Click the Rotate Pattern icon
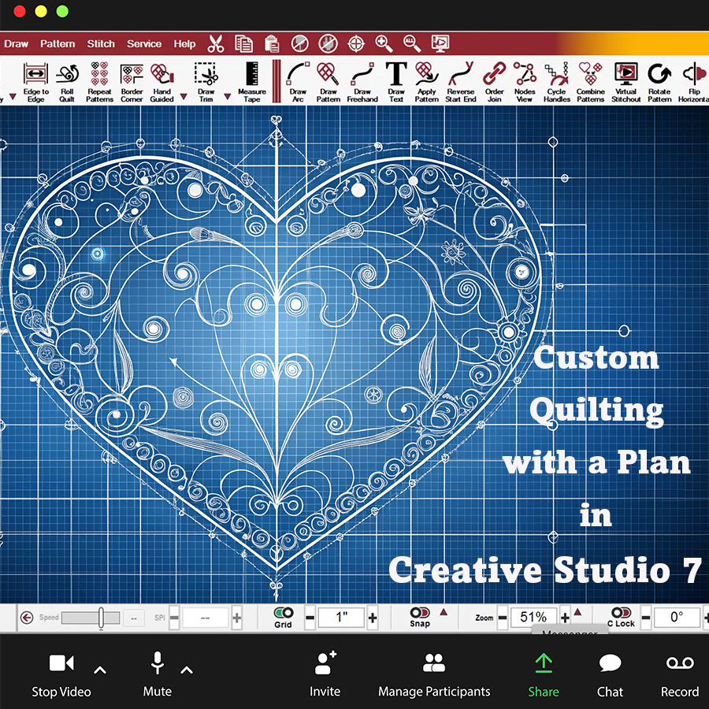This screenshot has width=709, height=709. (659, 82)
